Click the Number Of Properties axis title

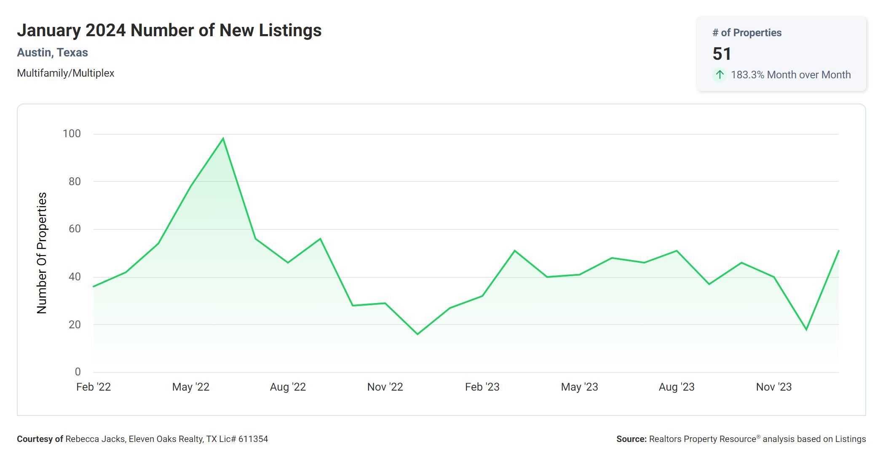click(42, 253)
